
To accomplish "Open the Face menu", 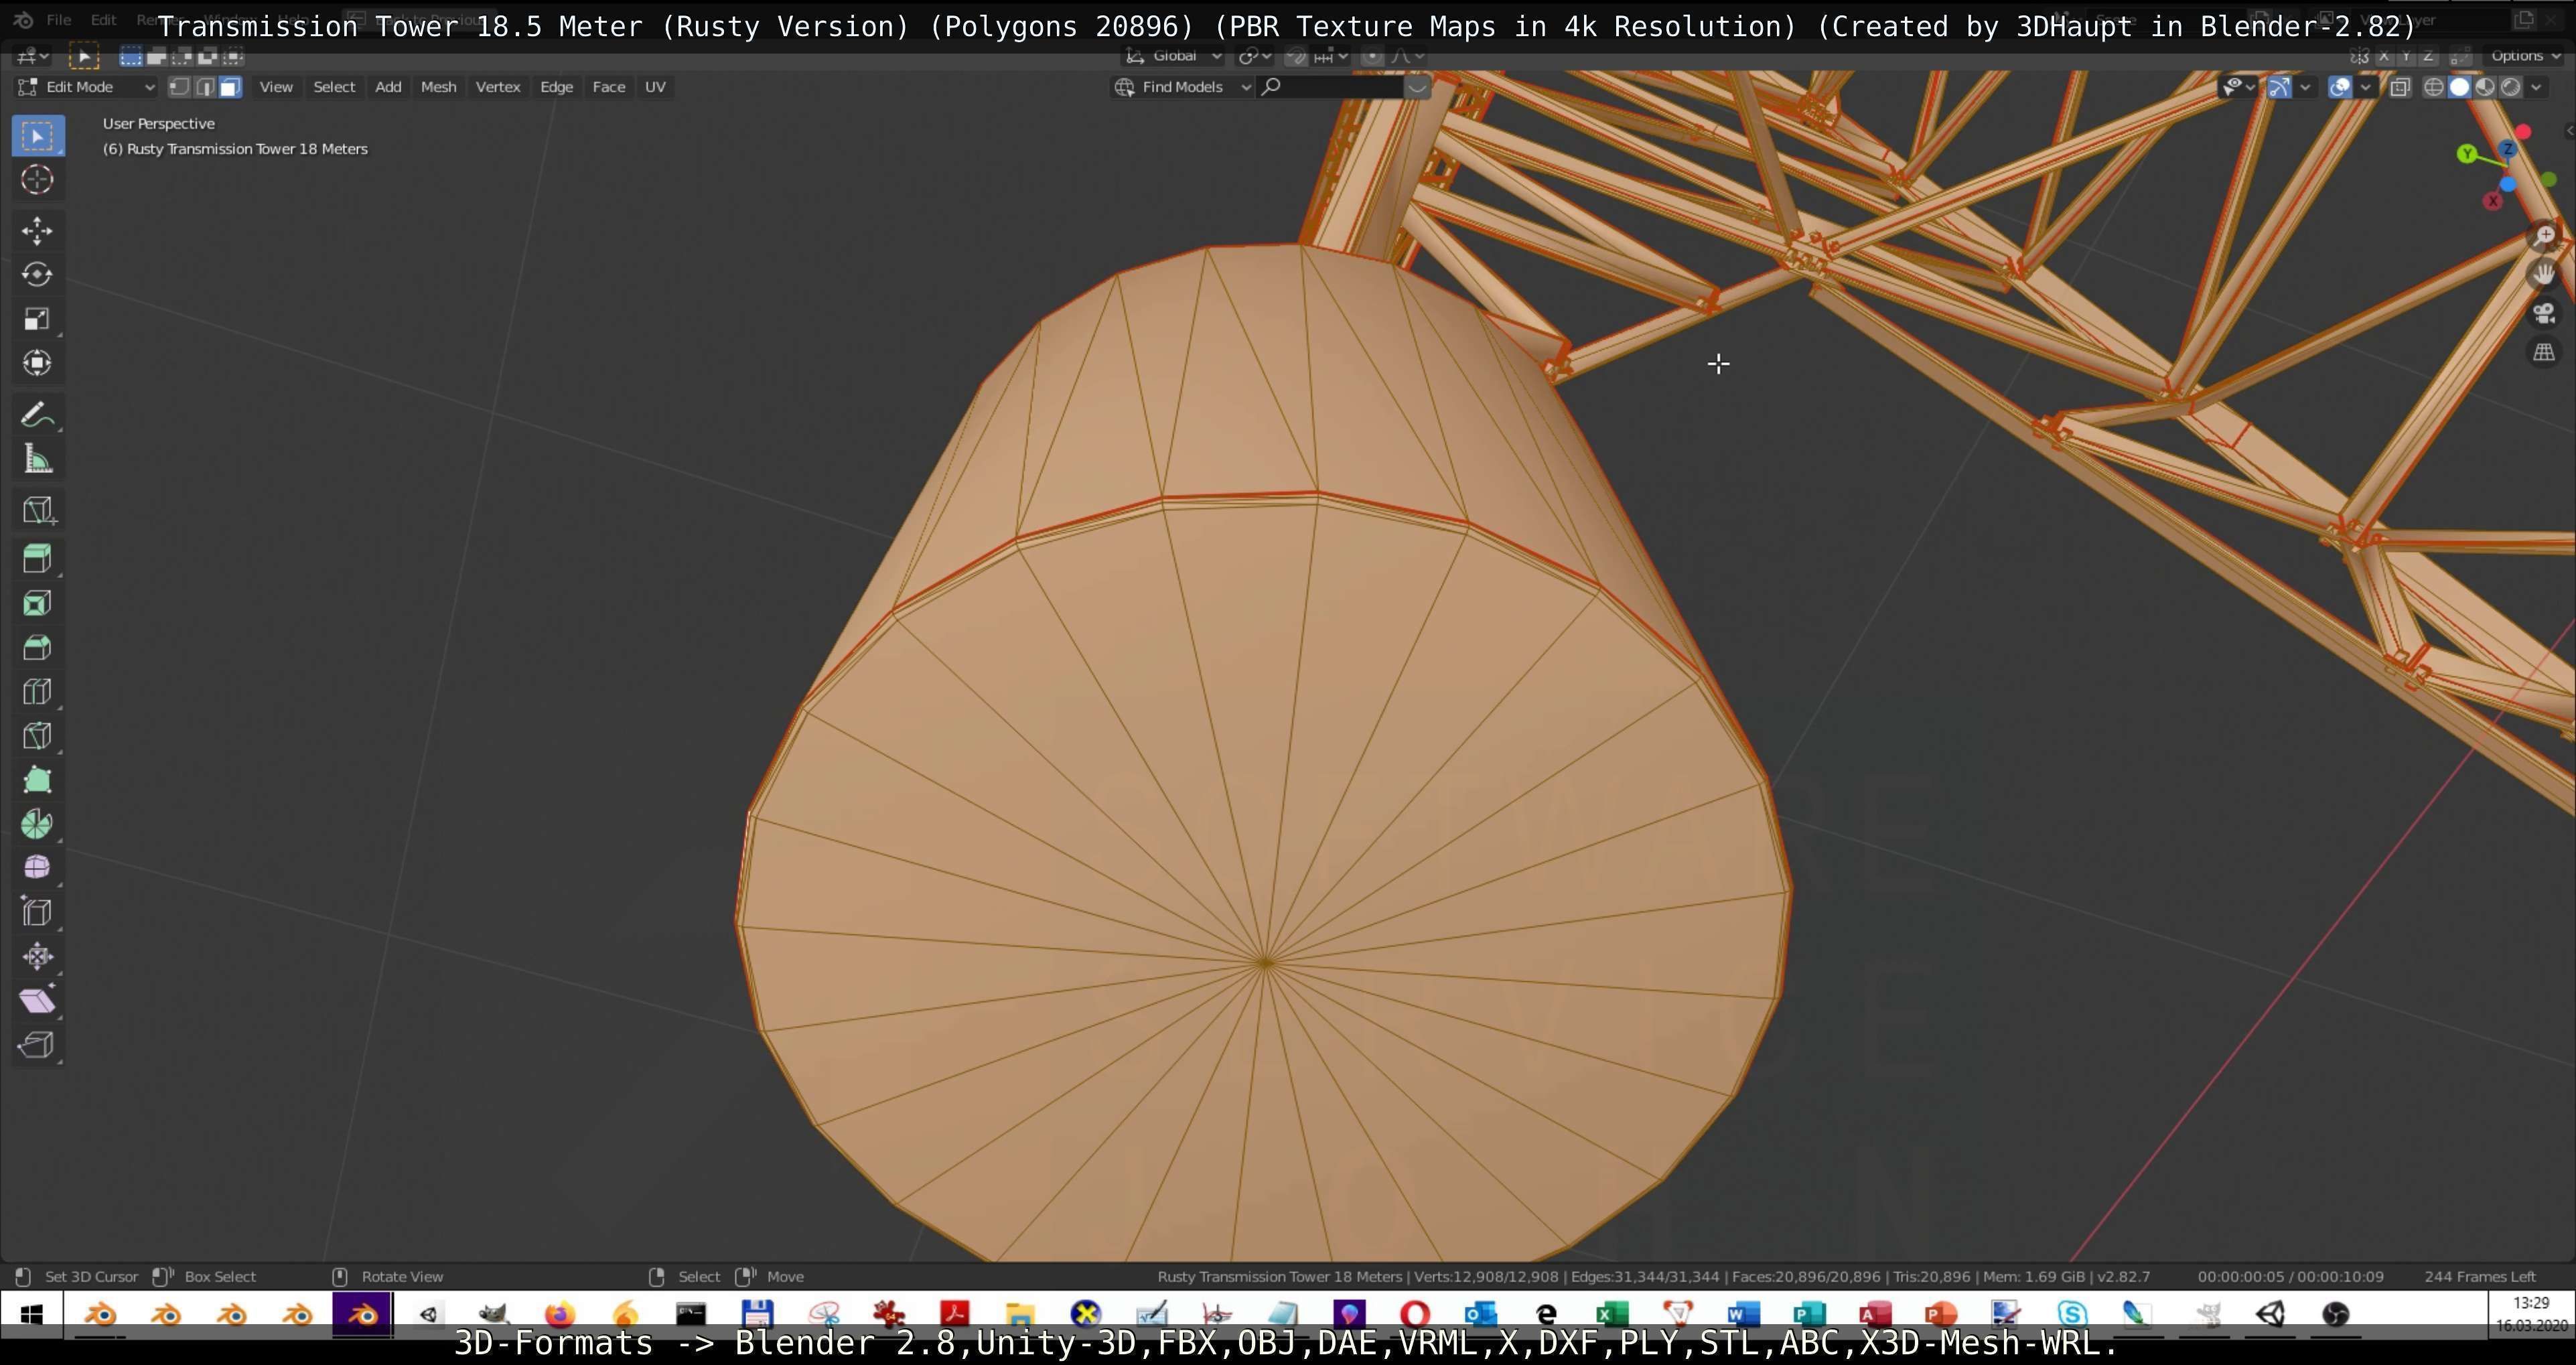I will coord(608,87).
